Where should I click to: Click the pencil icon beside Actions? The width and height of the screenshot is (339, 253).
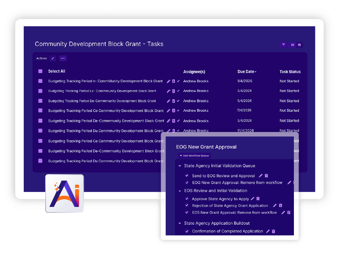pyautogui.click(x=53, y=58)
